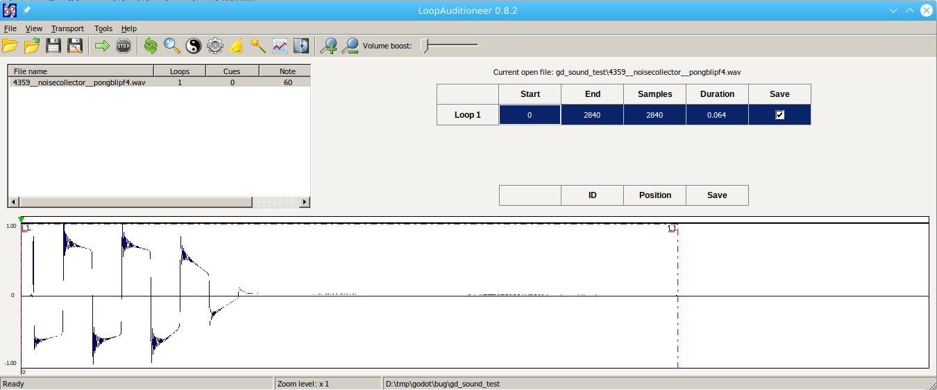
Task: Click file list scrollbar right arrow
Action: (x=305, y=202)
